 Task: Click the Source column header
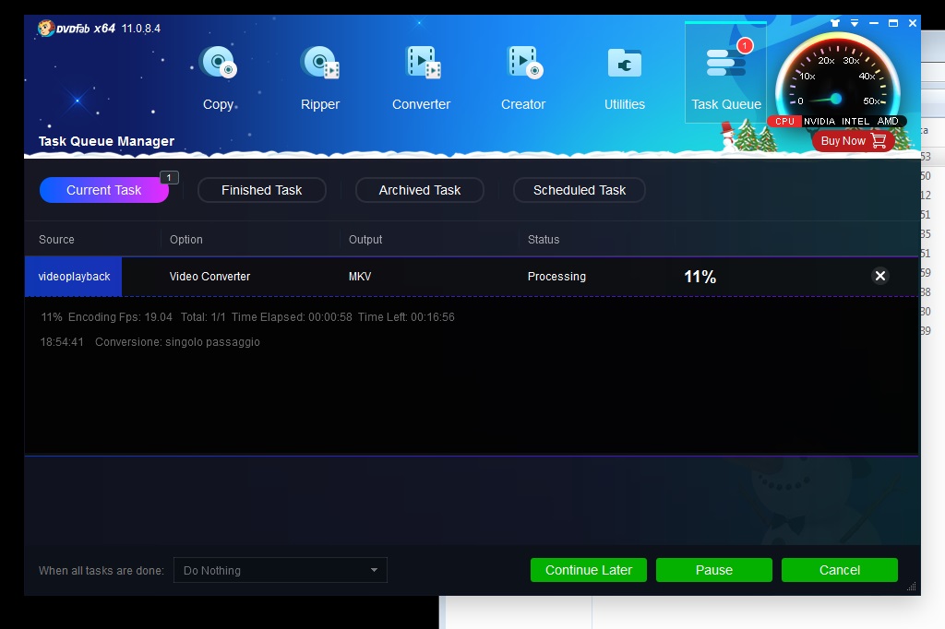(56, 239)
